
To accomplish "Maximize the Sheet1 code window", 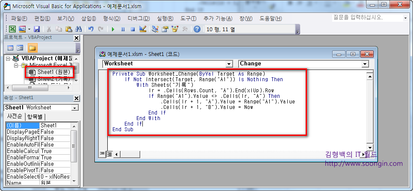I will click(353, 54).
